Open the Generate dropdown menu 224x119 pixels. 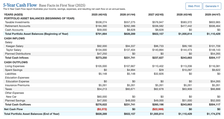click(212, 6)
